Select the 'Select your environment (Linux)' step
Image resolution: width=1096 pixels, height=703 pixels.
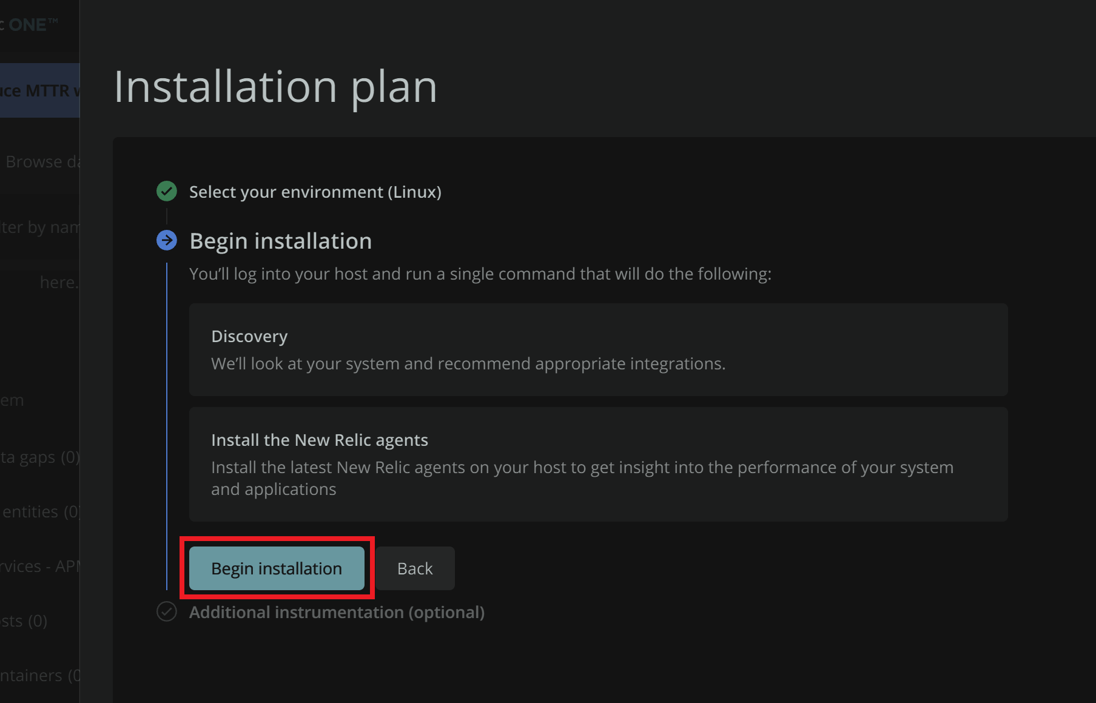pos(315,192)
